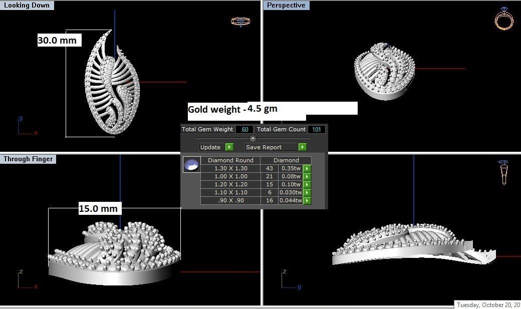Click the pendant model in Through Finger view
The image size is (521, 309).
pyautogui.click(x=114, y=252)
